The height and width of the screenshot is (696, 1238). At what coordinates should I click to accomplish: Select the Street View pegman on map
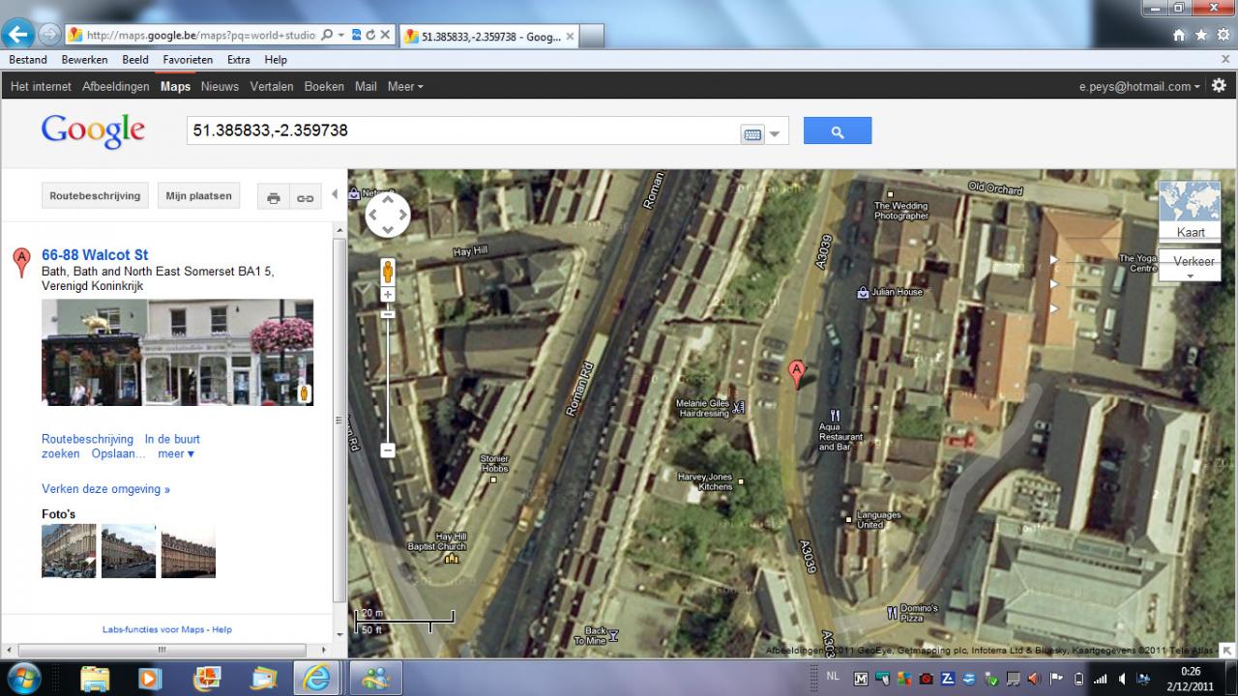click(x=388, y=271)
